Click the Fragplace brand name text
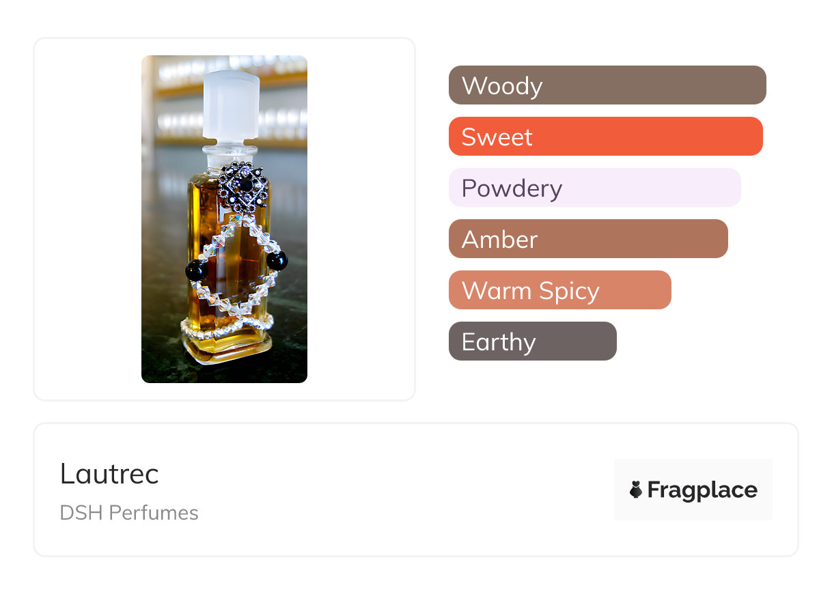The height and width of the screenshot is (590, 832). pos(702,490)
